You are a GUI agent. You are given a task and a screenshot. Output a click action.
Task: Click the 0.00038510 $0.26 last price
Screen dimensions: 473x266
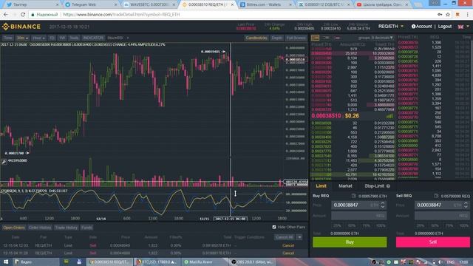click(x=335, y=116)
